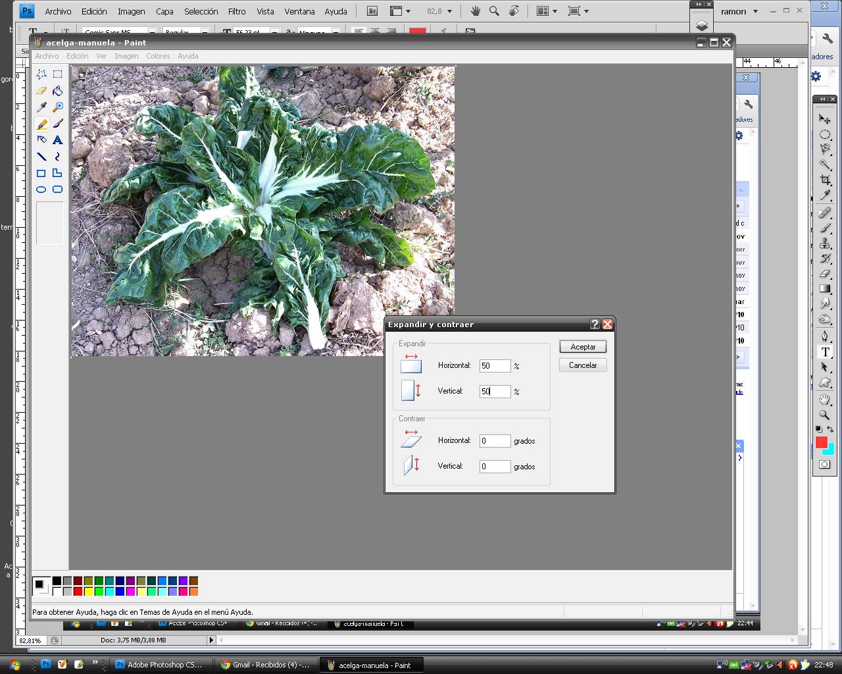Pick the Ellipse tool in Paint
This screenshot has height=674, width=842.
click(x=41, y=190)
